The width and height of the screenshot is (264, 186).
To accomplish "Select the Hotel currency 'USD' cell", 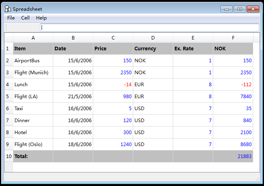I will [153, 133].
